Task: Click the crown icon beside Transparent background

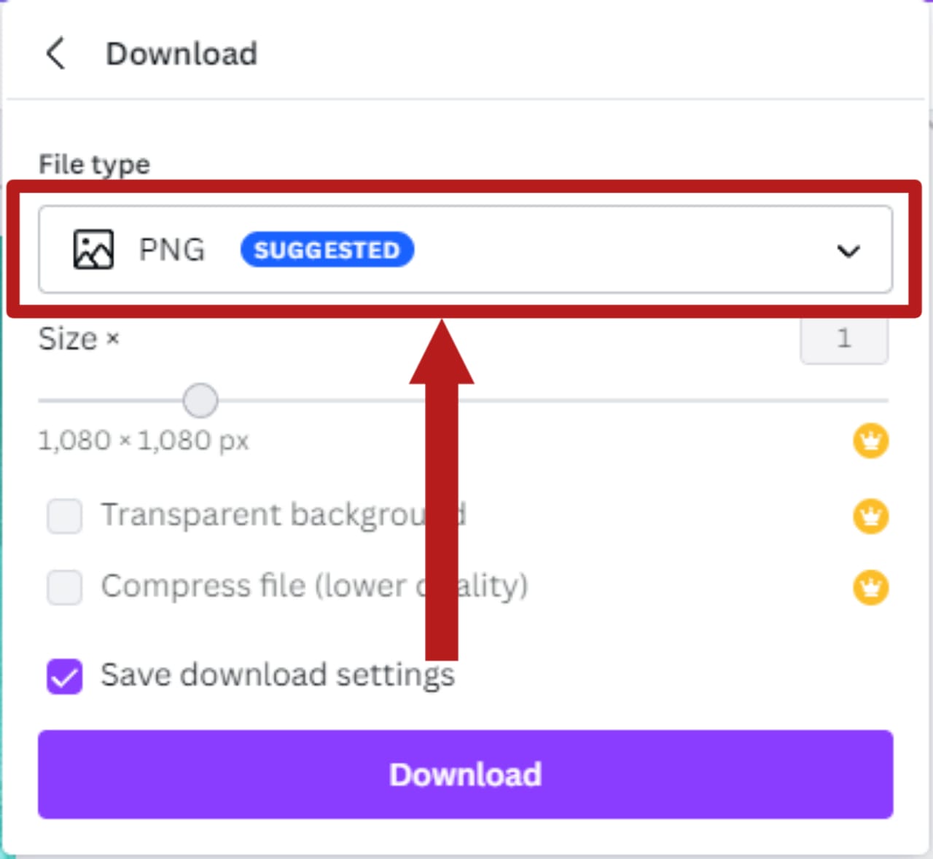Action: click(x=870, y=517)
